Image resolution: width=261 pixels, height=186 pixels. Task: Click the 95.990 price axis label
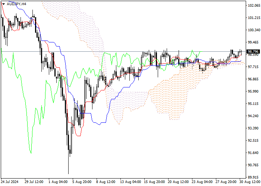254,92
